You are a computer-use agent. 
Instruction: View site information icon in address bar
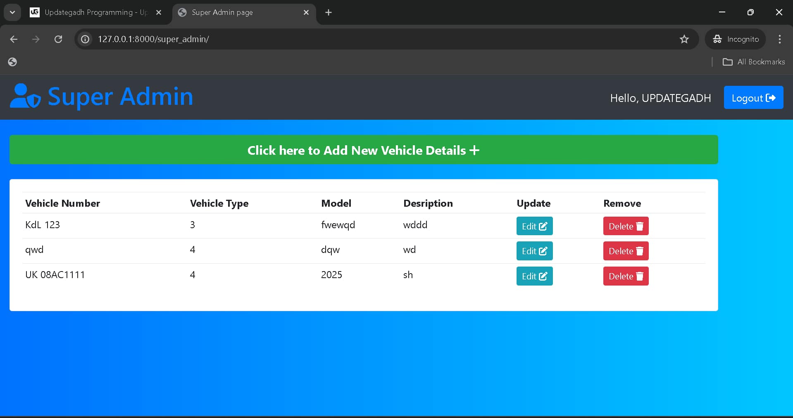pos(85,39)
